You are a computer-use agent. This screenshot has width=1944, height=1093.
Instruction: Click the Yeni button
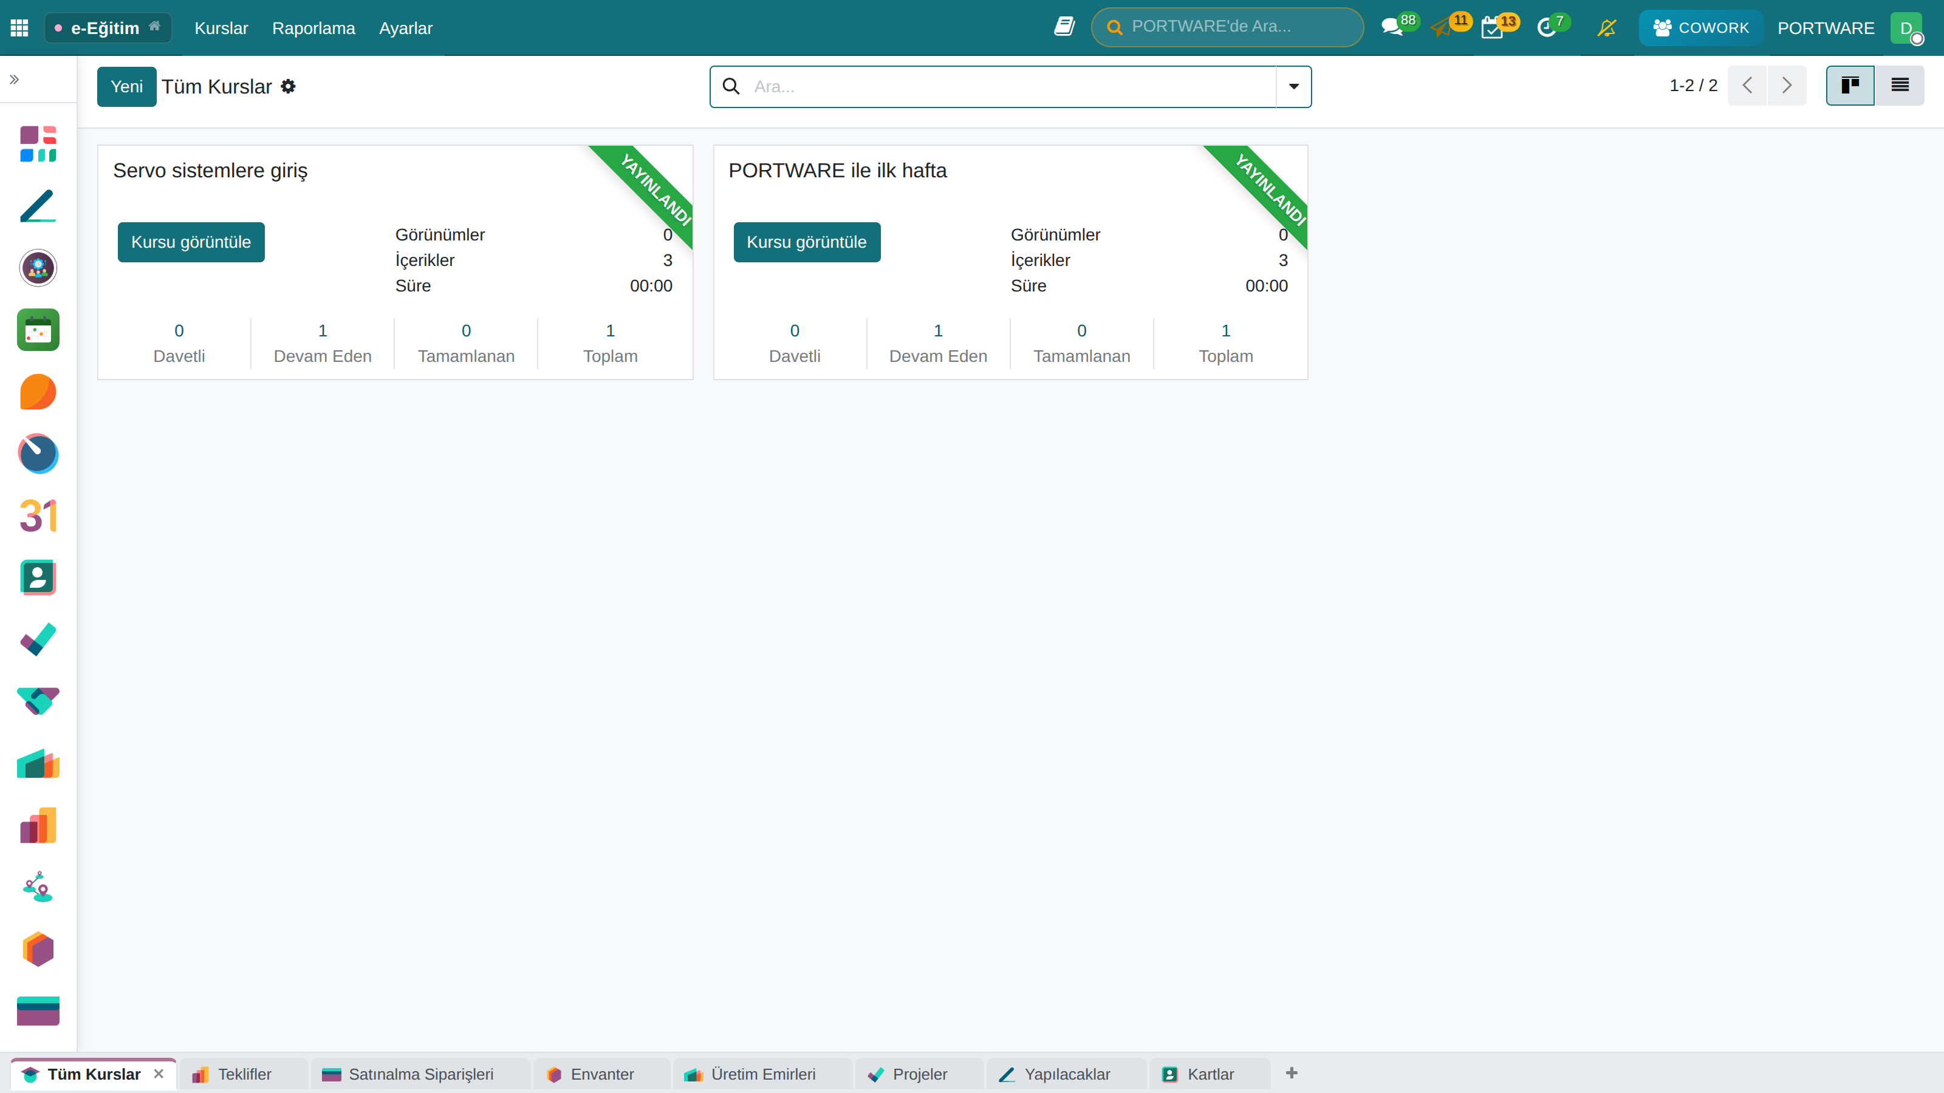coord(127,87)
